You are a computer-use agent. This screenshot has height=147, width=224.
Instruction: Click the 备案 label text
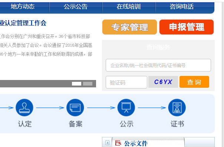[76, 124]
